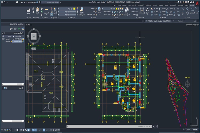Screen dimensions: 200x133
Task: Open Layer Properties manager
Action: click(127, 11)
